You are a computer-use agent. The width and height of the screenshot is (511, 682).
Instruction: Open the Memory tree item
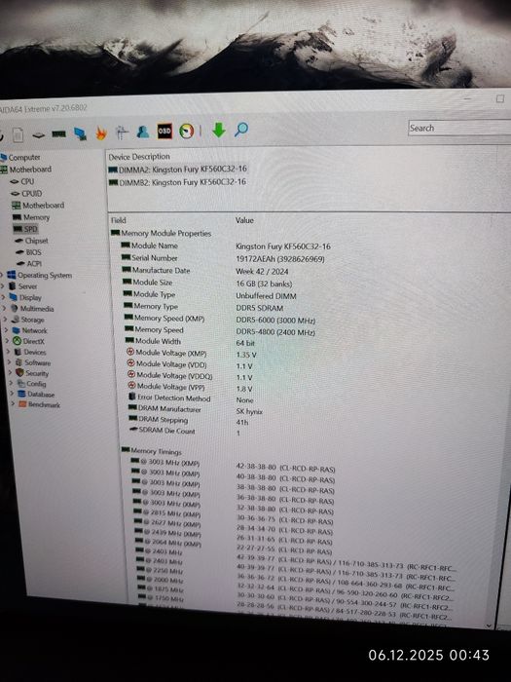[36, 217]
